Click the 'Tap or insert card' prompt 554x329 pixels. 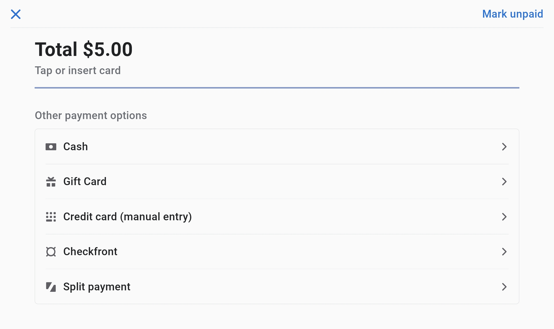[78, 71]
